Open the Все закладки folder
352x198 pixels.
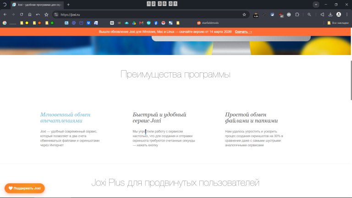338,23
